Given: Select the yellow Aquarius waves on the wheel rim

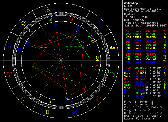Looking at the screenshot, I should pyautogui.click(x=23, y=23).
